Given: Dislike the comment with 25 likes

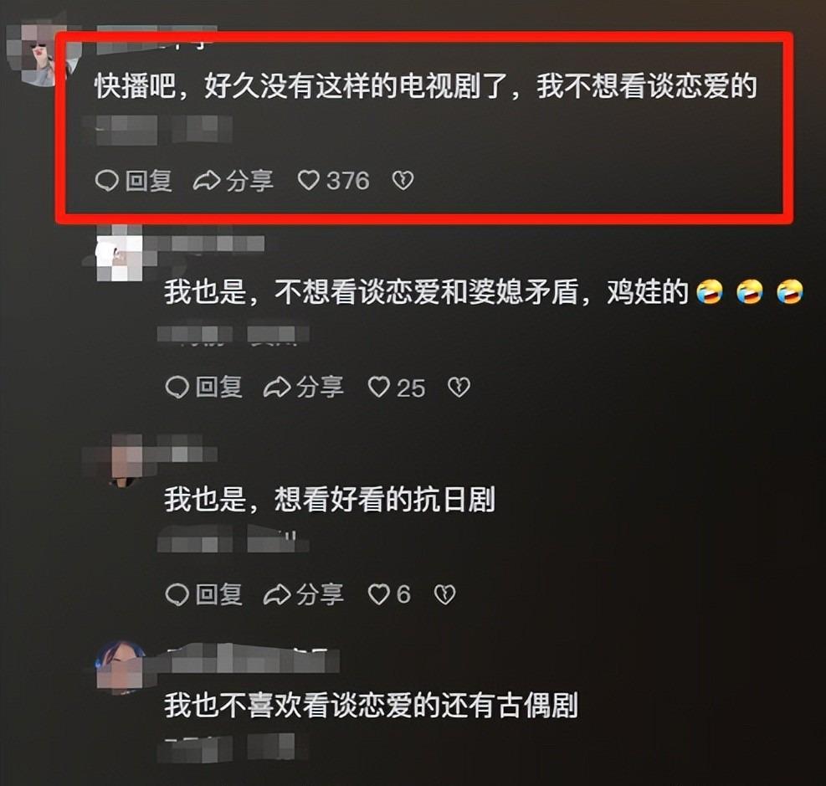Looking at the screenshot, I should coord(459,388).
